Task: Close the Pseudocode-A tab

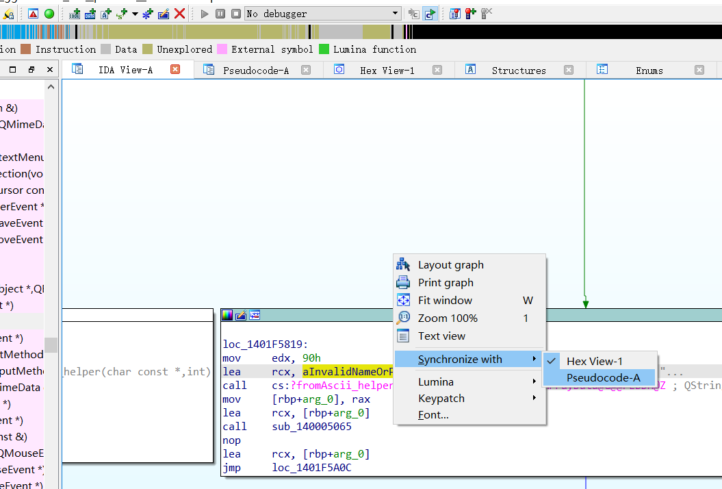Action: (306, 70)
